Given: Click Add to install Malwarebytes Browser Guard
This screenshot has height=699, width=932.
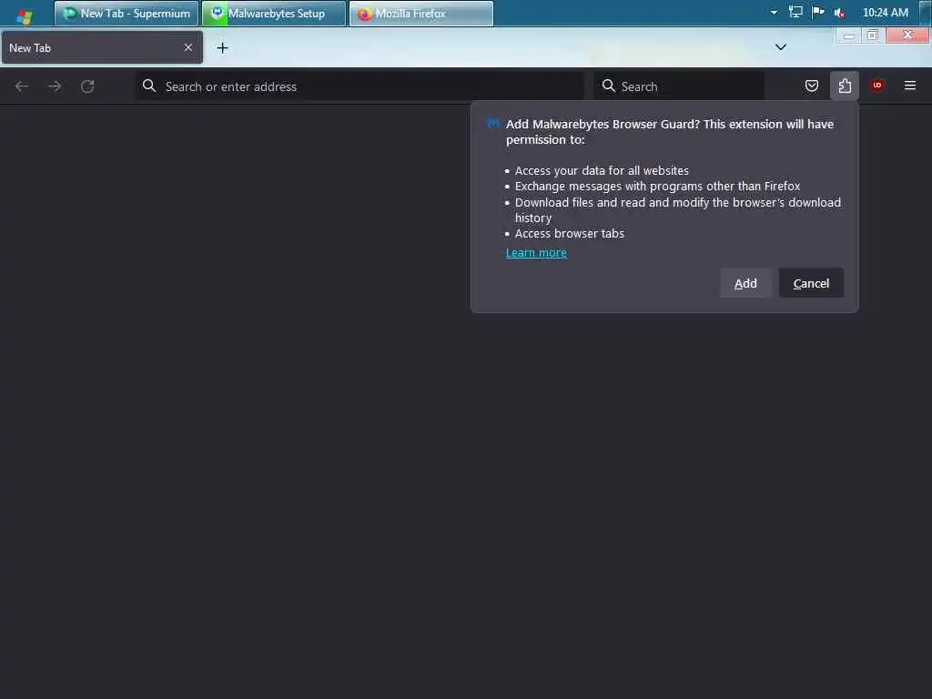Looking at the screenshot, I should coord(745,283).
